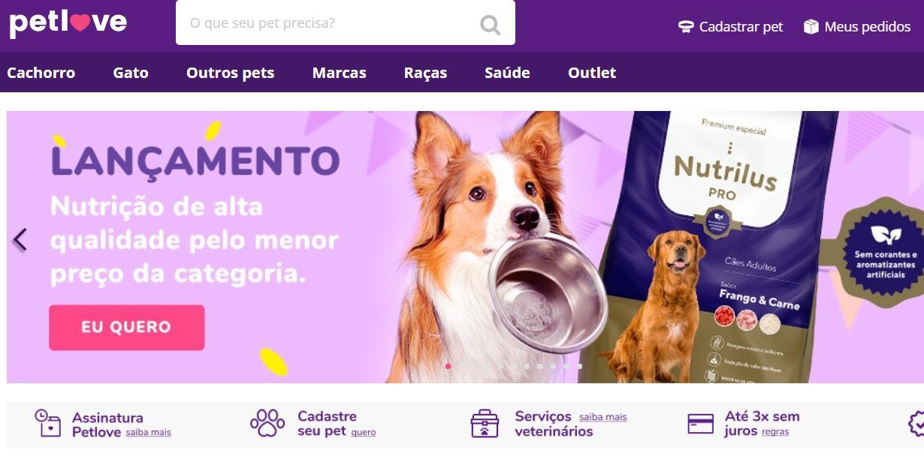
Task: Click the pet collar Cadastrar pet icon
Action: 685,27
